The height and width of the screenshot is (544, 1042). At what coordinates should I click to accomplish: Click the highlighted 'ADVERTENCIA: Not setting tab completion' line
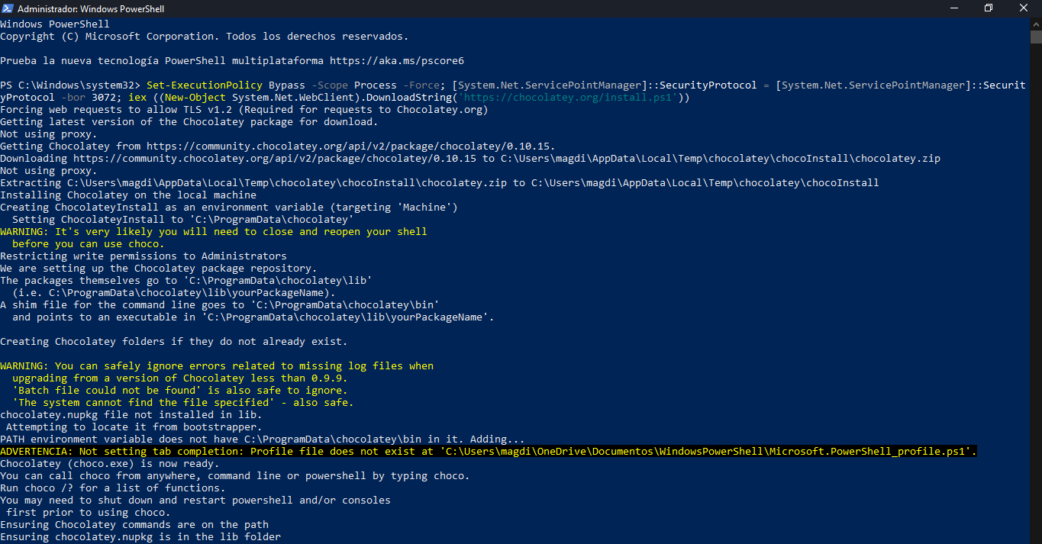(489, 452)
